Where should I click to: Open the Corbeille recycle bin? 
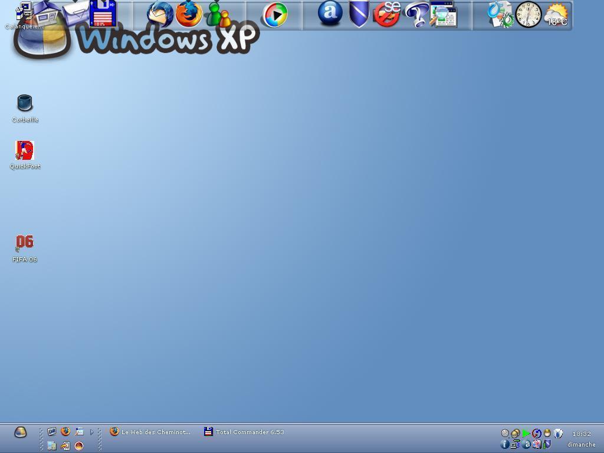25,104
